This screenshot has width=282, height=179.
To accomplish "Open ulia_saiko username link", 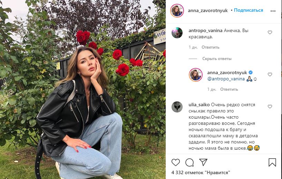I will [x=199, y=105].
